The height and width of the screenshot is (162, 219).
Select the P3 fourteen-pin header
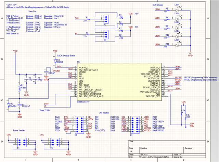79,125
